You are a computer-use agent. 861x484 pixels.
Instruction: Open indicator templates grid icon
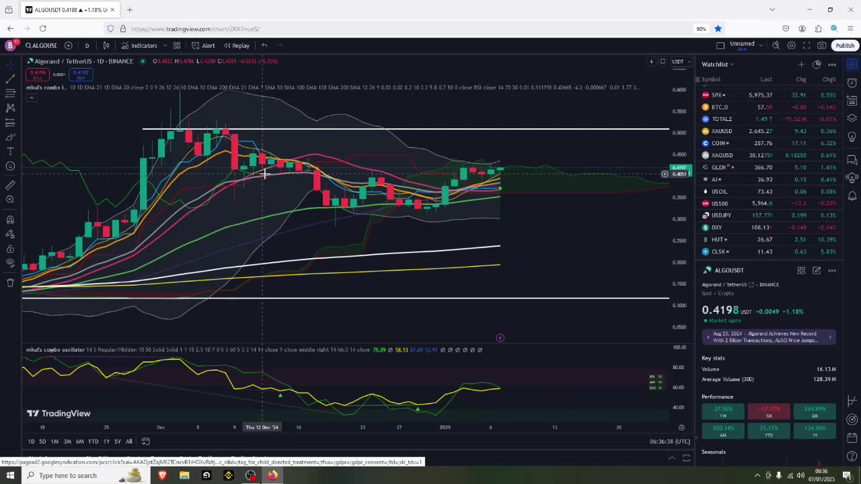coord(177,46)
